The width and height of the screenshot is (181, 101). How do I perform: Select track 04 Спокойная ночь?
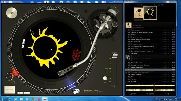[x=150, y=37]
